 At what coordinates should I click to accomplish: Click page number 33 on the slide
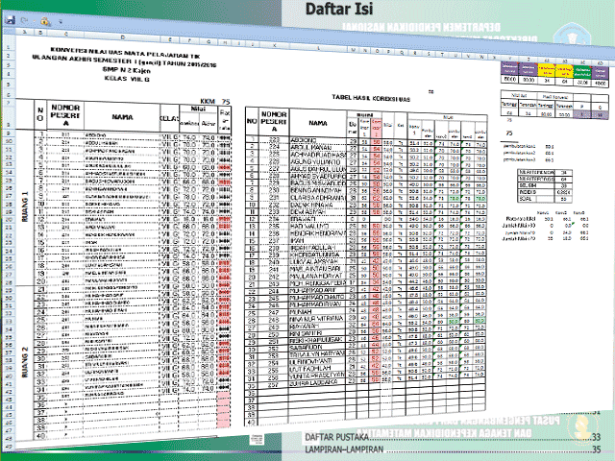(x=596, y=437)
